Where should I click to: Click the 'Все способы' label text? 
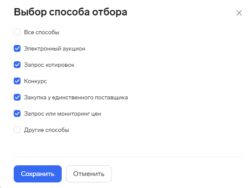pos(42,32)
